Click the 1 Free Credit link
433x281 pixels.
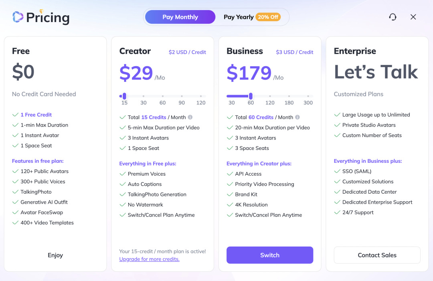tap(36, 115)
